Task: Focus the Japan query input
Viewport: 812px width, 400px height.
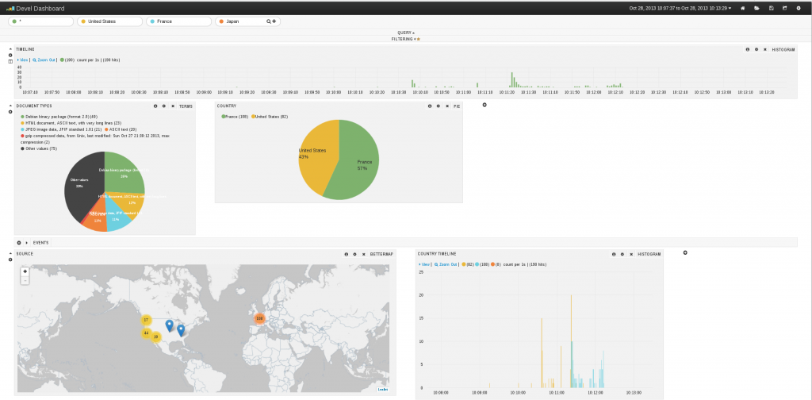Action: (246, 21)
